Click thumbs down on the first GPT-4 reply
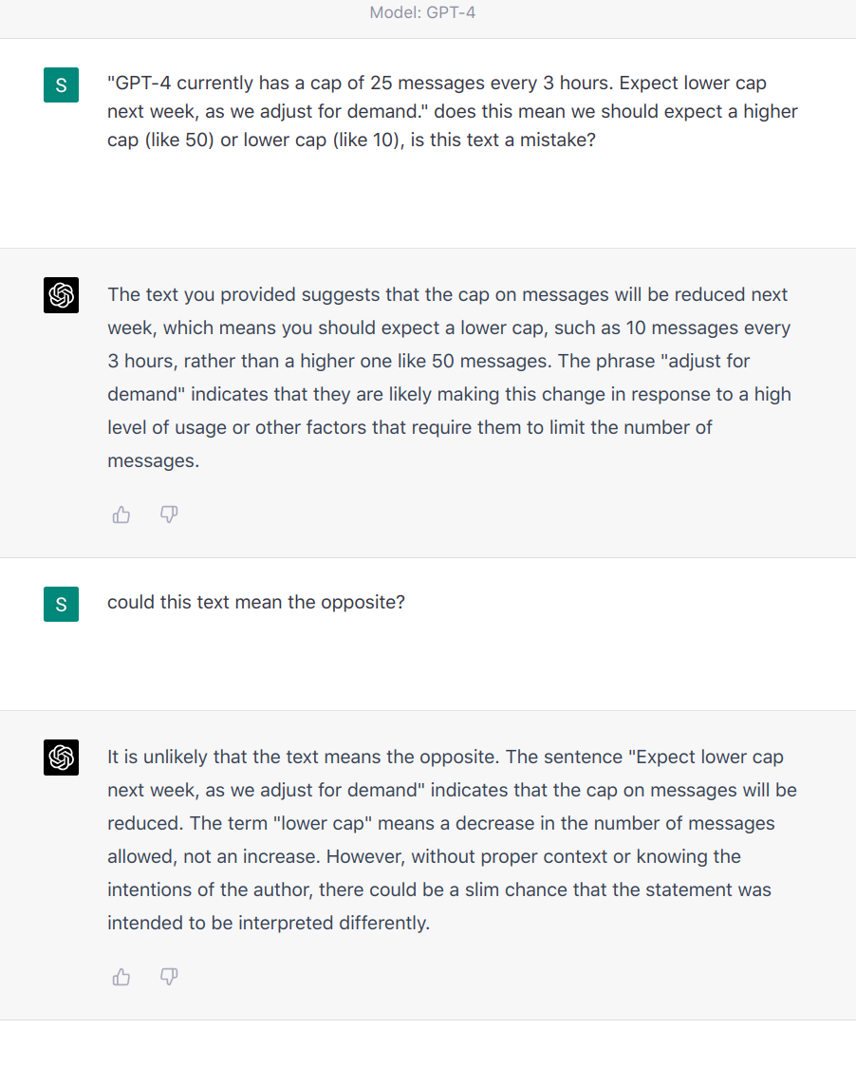Image resolution: width=856 pixels, height=1085 pixels. 169,514
